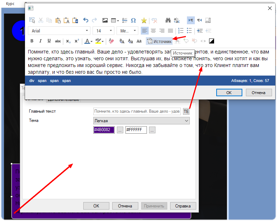Click the black and white contrast icon
The height and width of the screenshot is (221, 277).
212,41
